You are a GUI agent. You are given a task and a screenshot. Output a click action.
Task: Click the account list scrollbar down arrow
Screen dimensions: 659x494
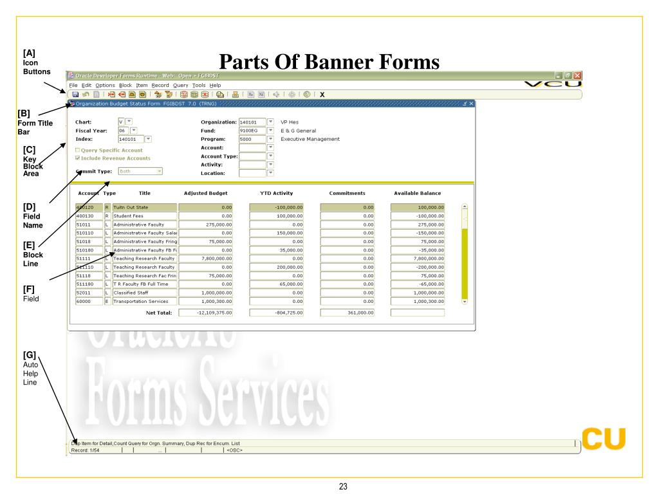(x=465, y=302)
